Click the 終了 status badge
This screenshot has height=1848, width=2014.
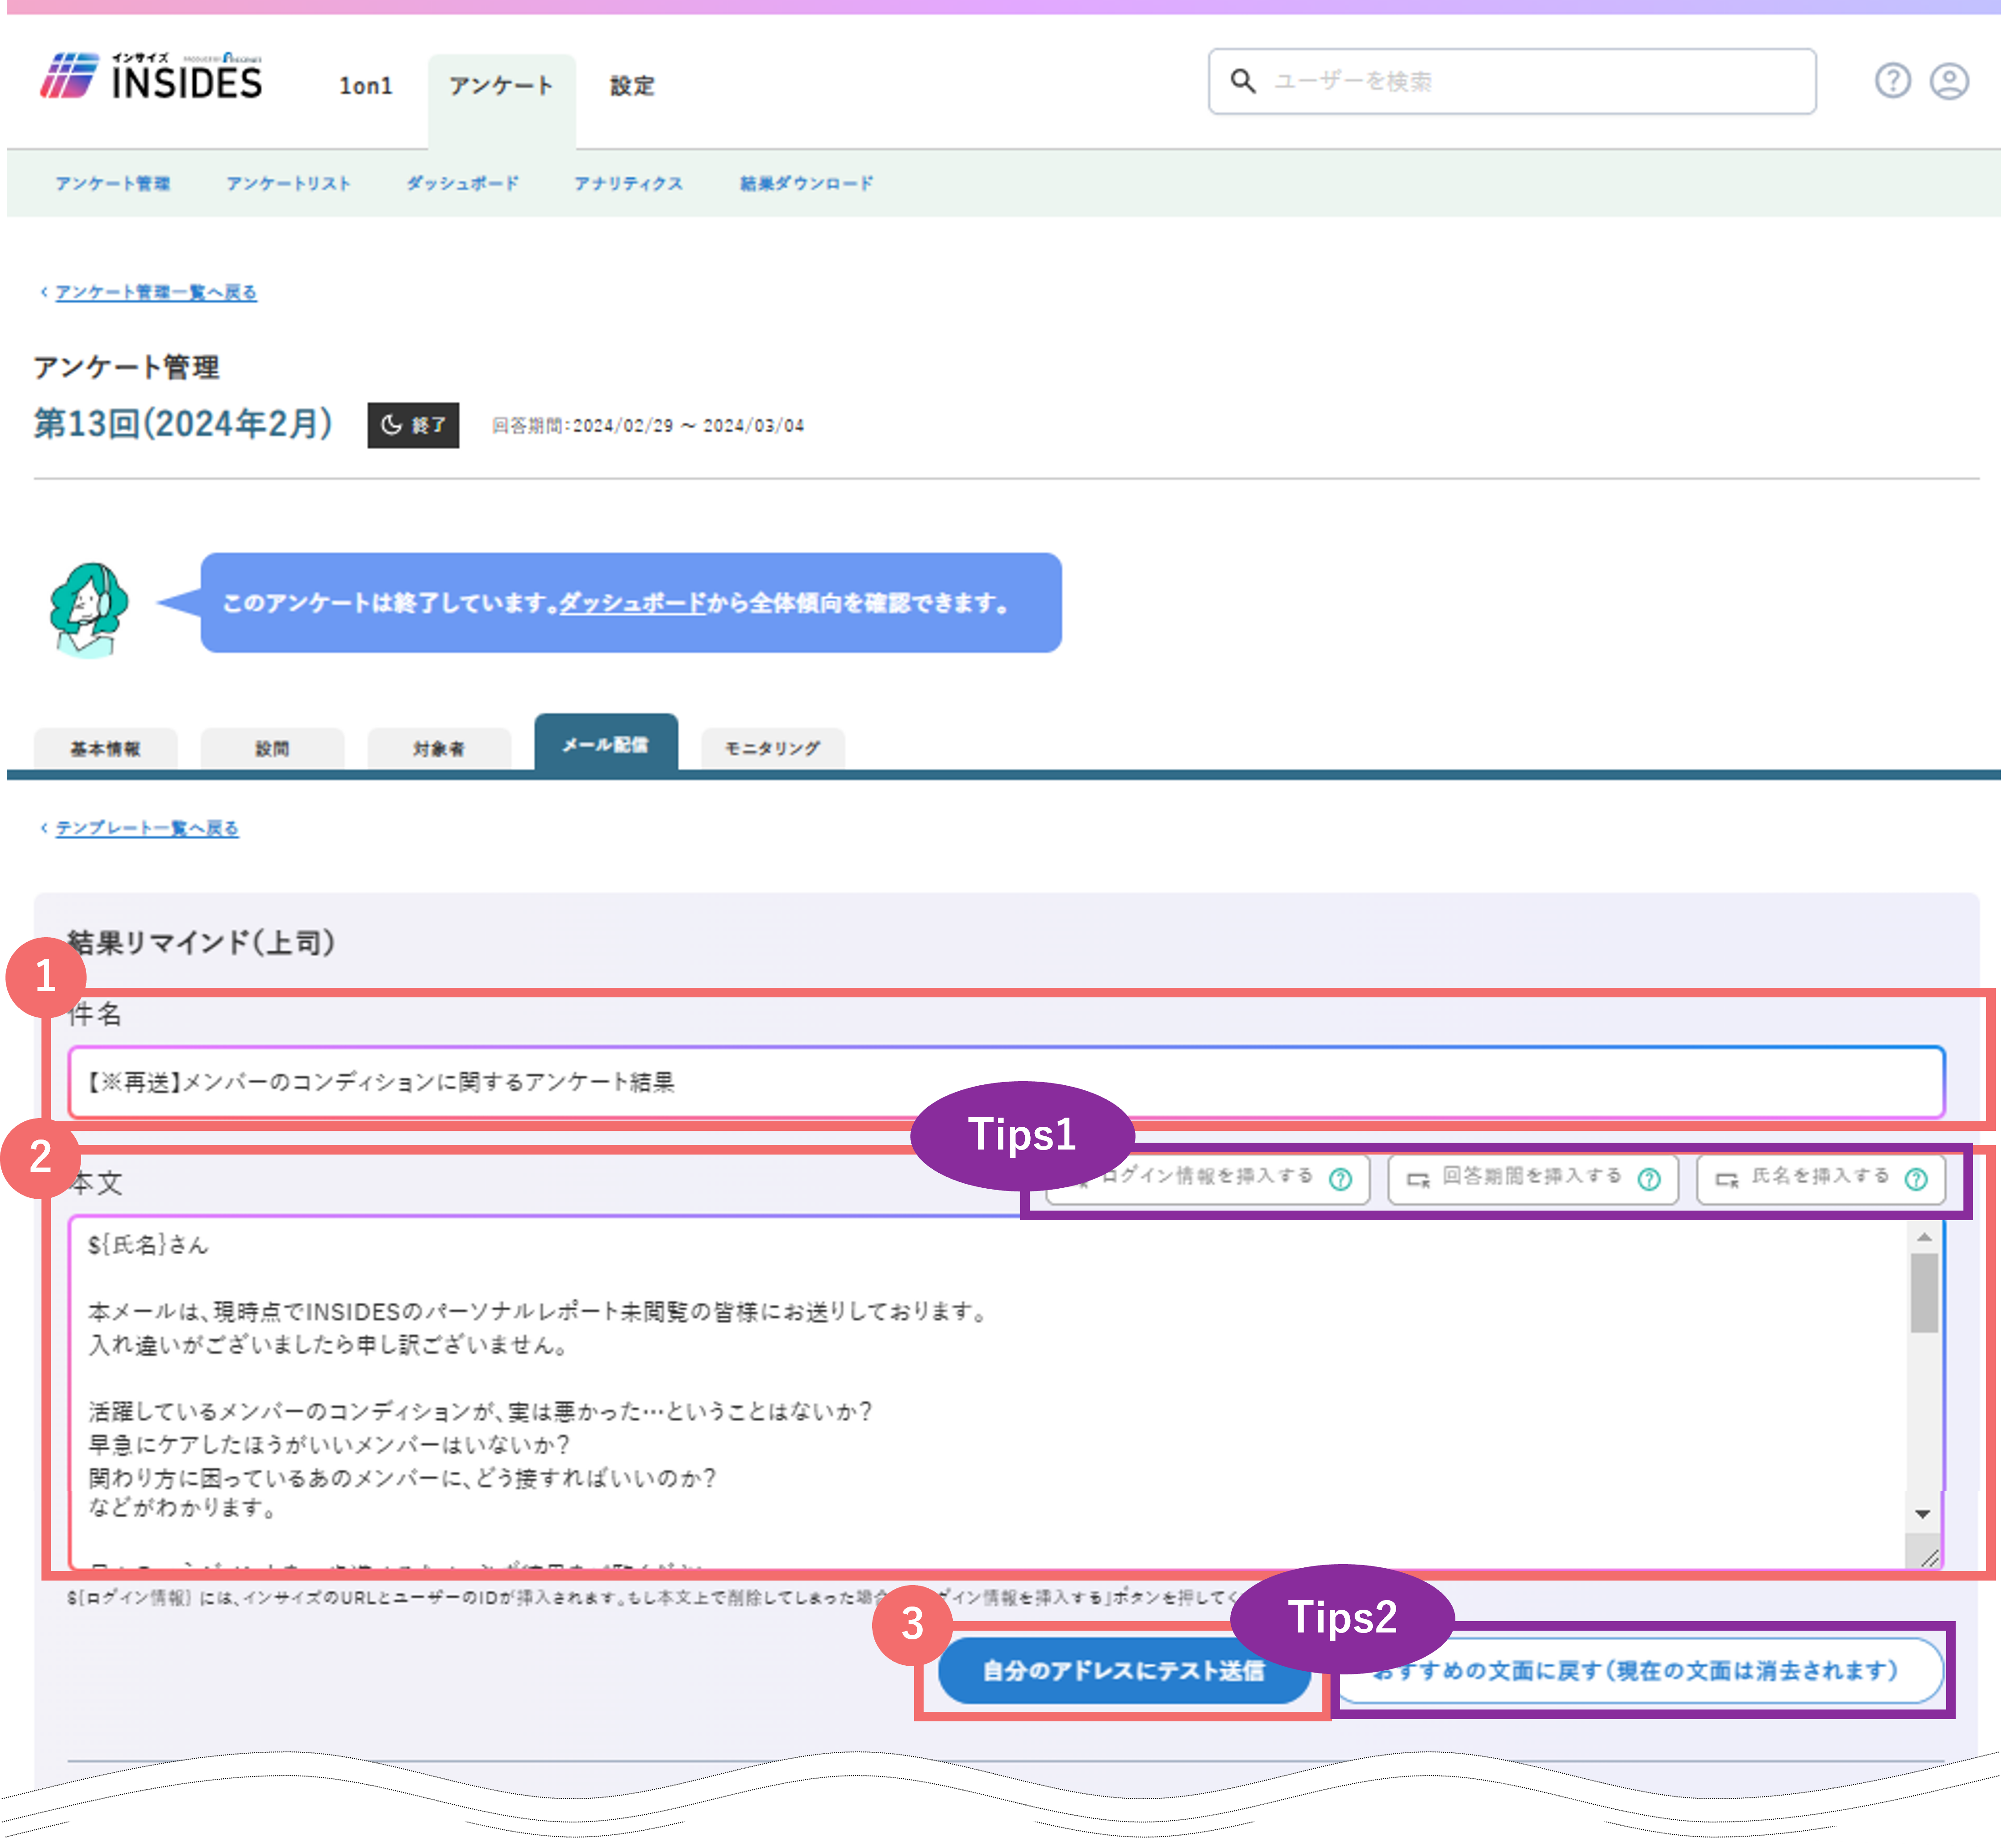pyautogui.click(x=413, y=426)
